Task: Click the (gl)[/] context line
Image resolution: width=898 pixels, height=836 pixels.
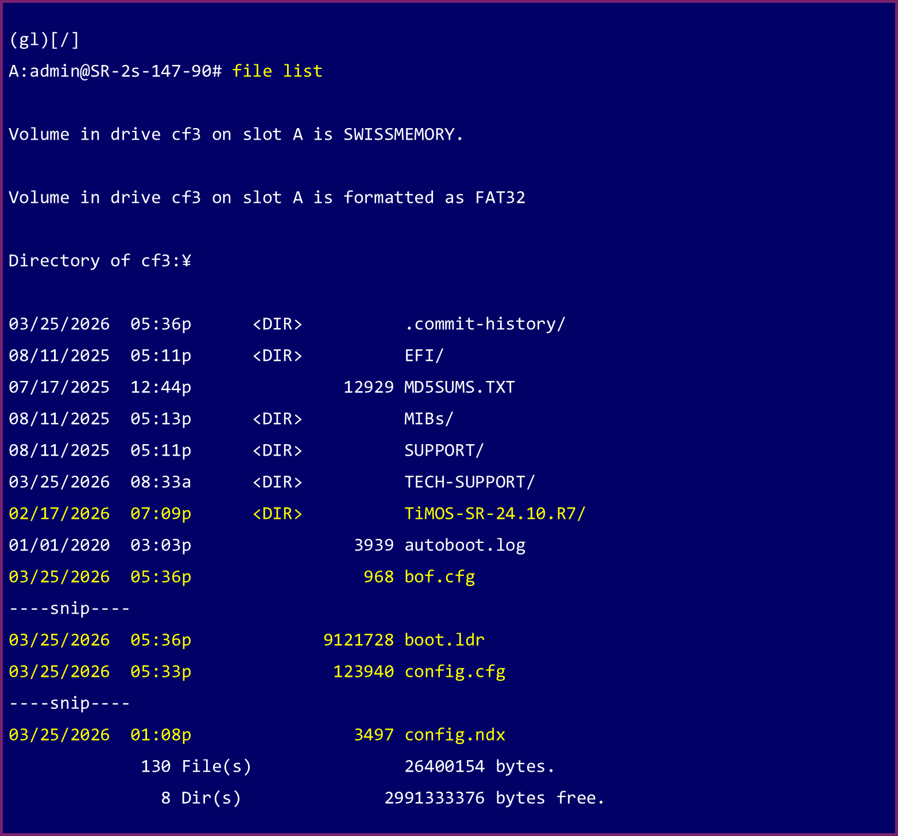Action: click(44, 40)
